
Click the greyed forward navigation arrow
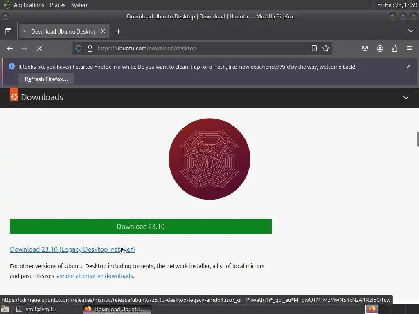click(24, 48)
